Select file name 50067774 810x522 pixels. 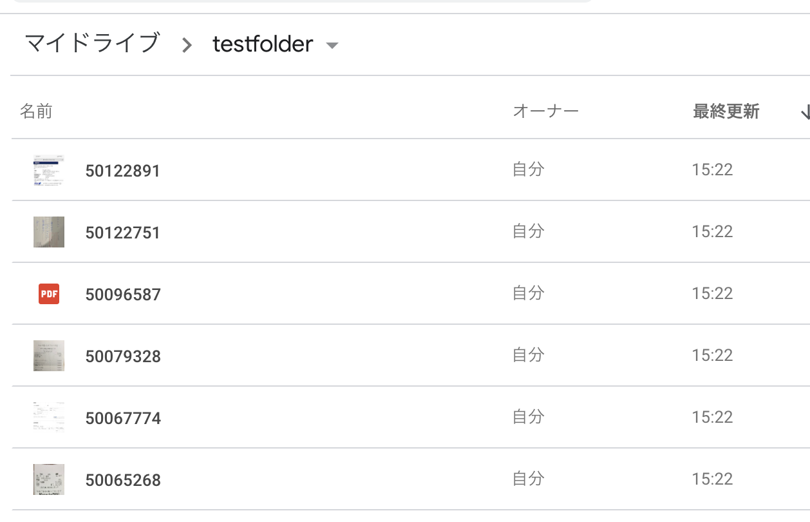pyautogui.click(x=123, y=418)
